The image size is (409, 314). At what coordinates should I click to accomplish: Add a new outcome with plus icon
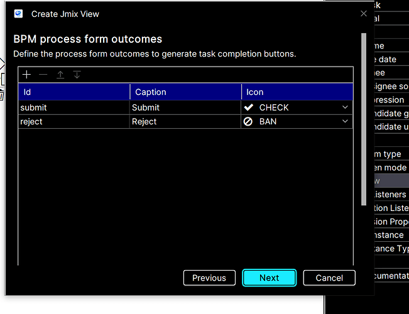[x=26, y=75]
